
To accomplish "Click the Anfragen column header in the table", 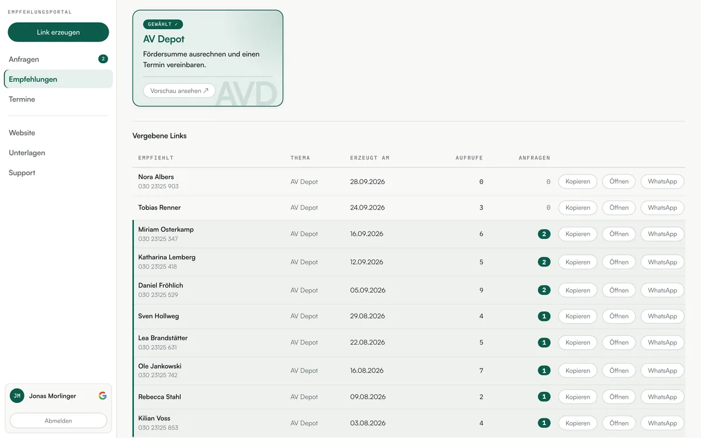I will [x=535, y=158].
